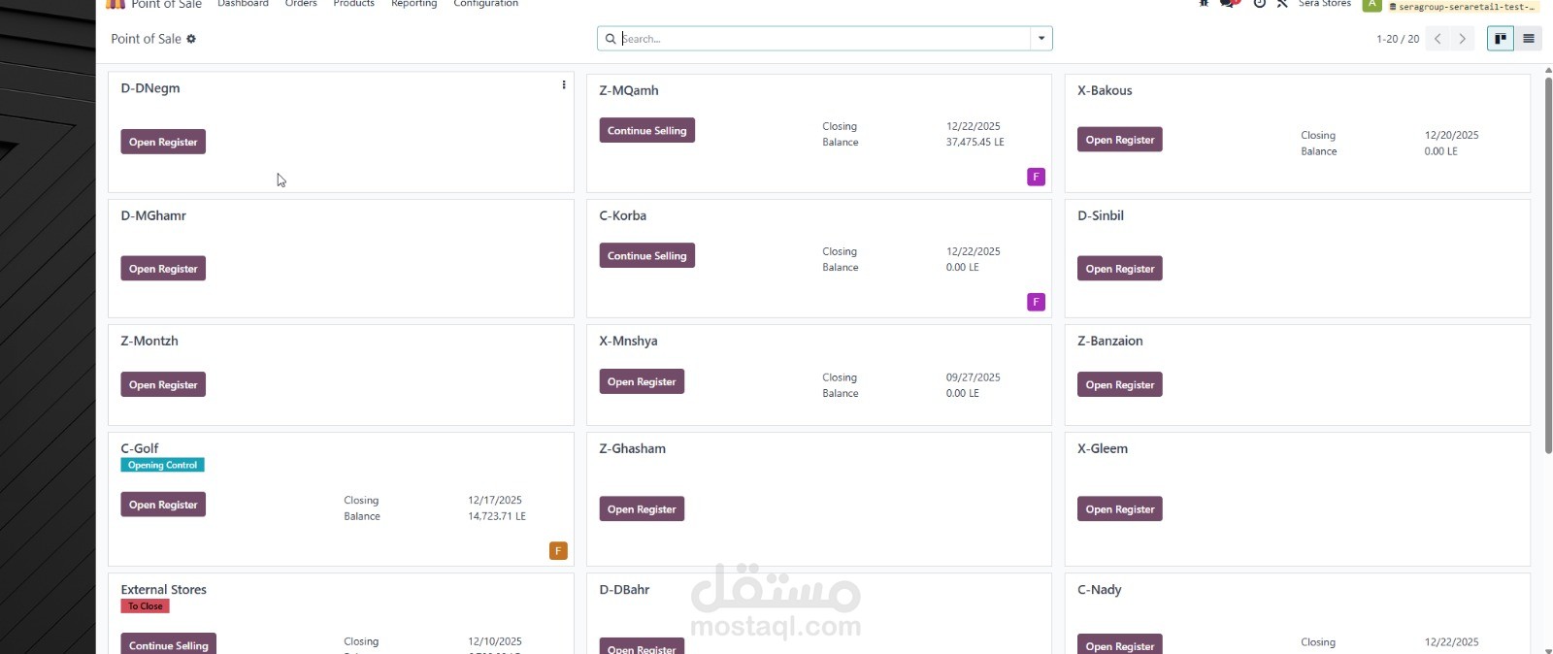This screenshot has height=654, width=1553.
Task: Click the debug bug icon in the top bar
Action: pos(1204,3)
